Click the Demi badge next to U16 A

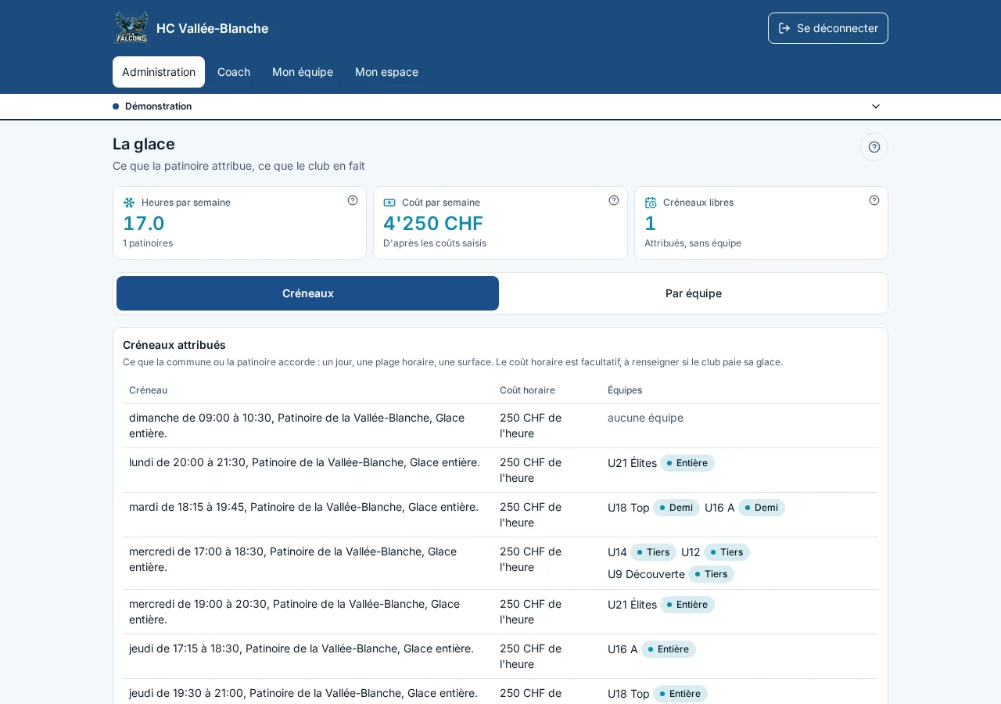pos(762,508)
